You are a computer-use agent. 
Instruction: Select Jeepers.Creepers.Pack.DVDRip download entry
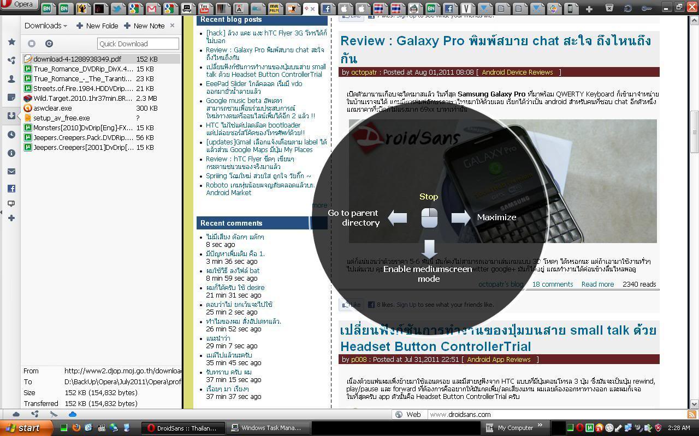pos(101,137)
